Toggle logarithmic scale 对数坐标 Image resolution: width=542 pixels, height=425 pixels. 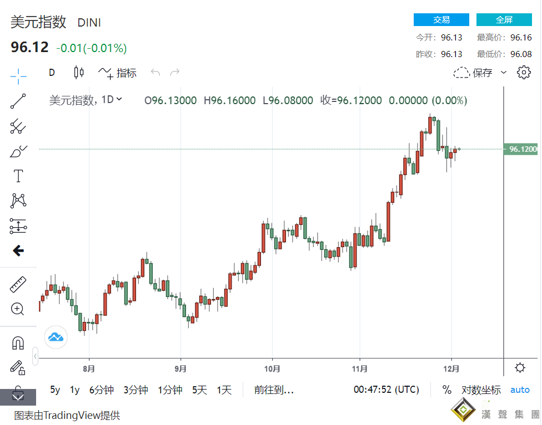pyautogui.click(x=481, y=390)
